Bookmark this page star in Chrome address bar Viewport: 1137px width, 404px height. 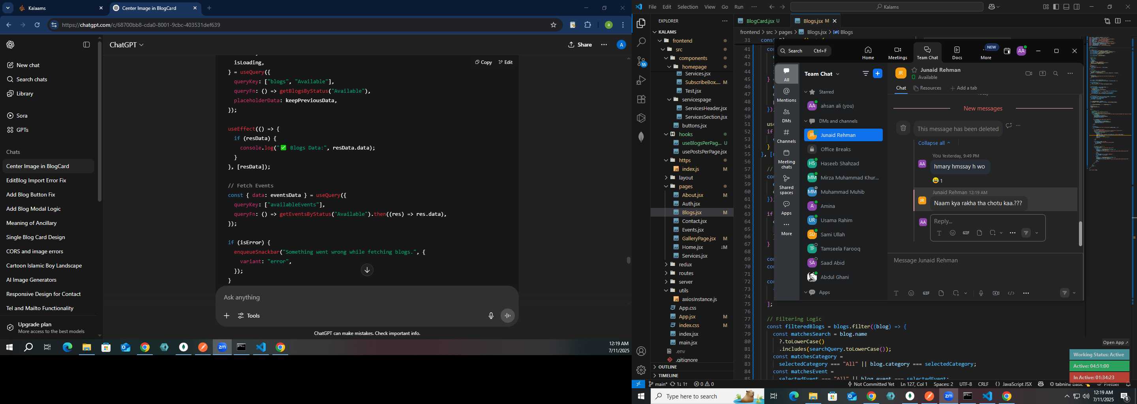pos(553,25)
